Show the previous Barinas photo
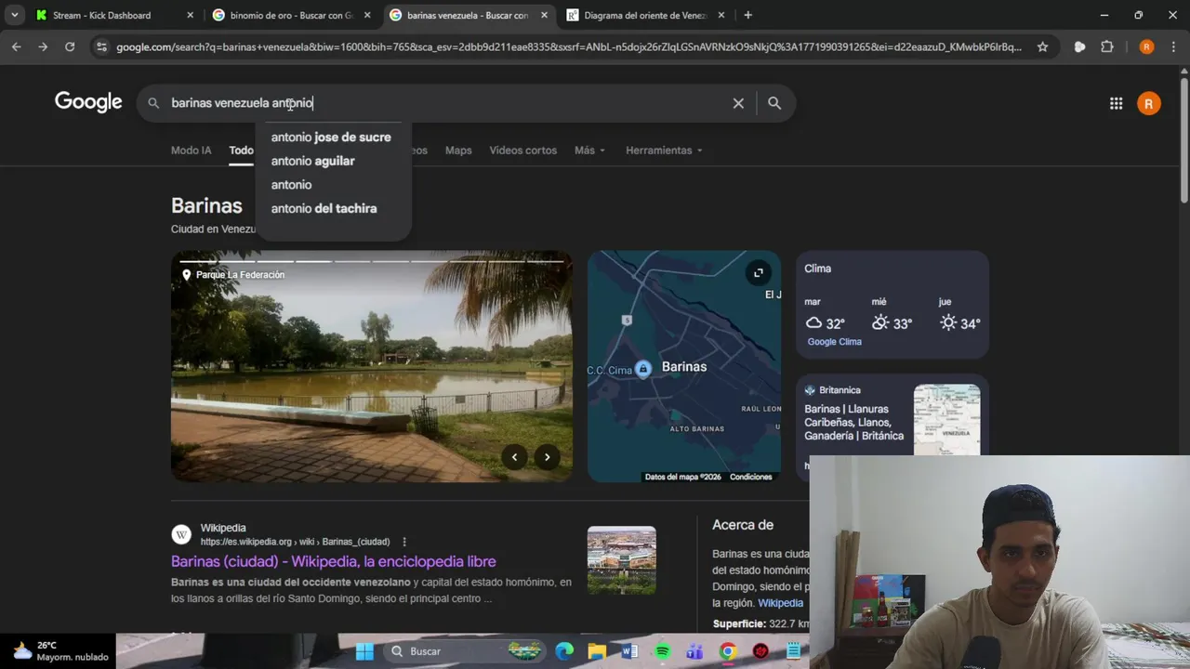Viewport: 1190px width, 669px height. point(514,456)
